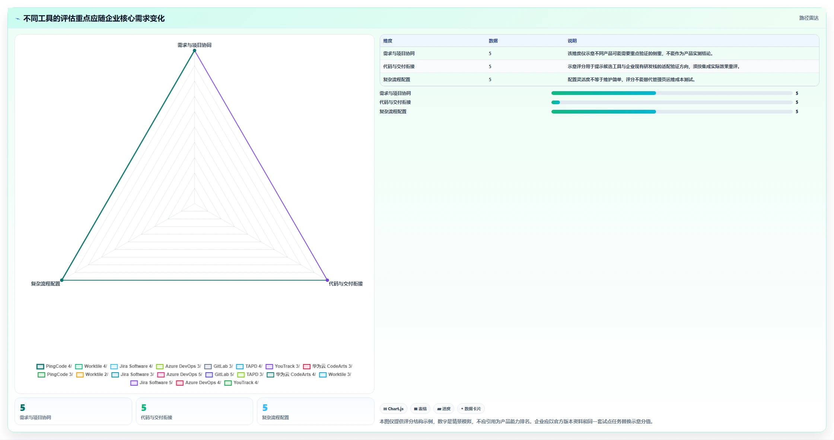Click the radar point at the 复杂流程配置 vertex
The image size is (834, 440).
tap(62, 280)
